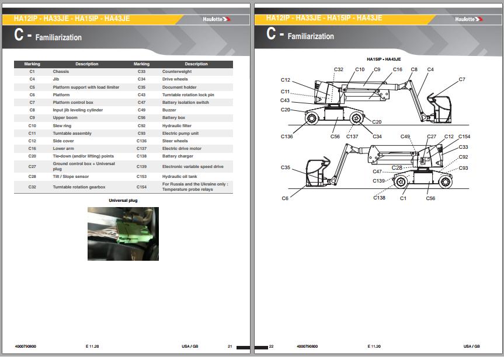Select page number 21 in the footer

click(230, 346)
